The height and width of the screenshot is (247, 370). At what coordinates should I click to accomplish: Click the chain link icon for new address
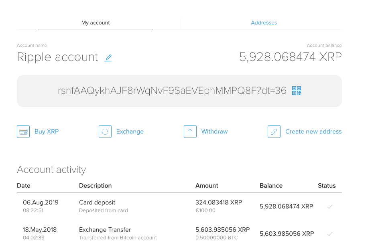point(274,132)
